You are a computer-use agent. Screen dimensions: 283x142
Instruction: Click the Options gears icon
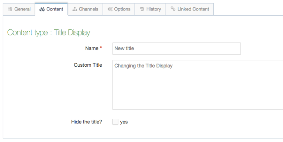coord(110,9)
